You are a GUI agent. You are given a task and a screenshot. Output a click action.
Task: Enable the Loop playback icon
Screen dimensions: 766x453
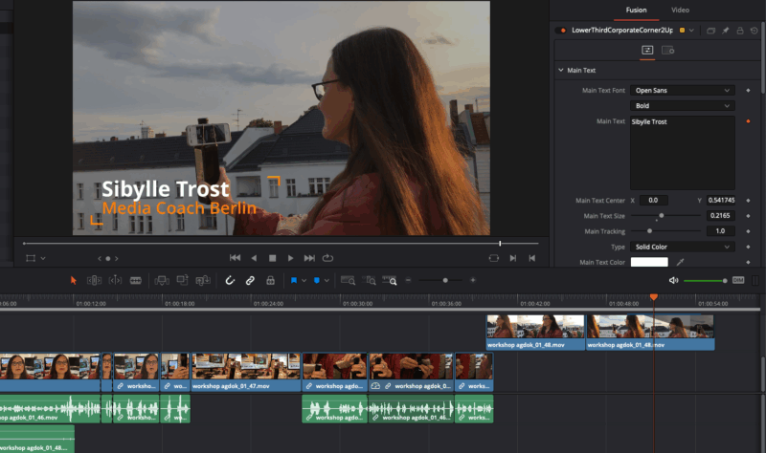click(328, 258)
